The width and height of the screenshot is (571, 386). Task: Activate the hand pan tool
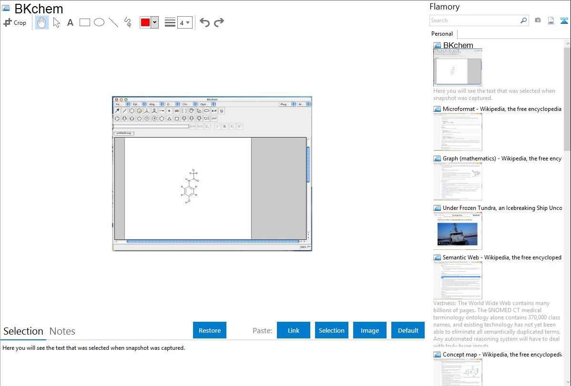[x=42, y=22]
